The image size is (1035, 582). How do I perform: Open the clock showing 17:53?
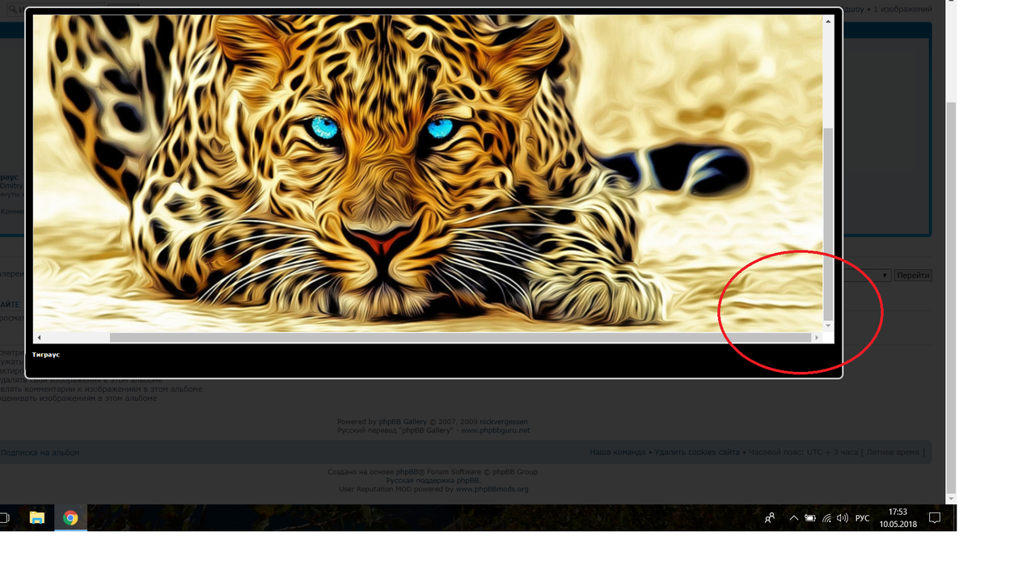898,518
